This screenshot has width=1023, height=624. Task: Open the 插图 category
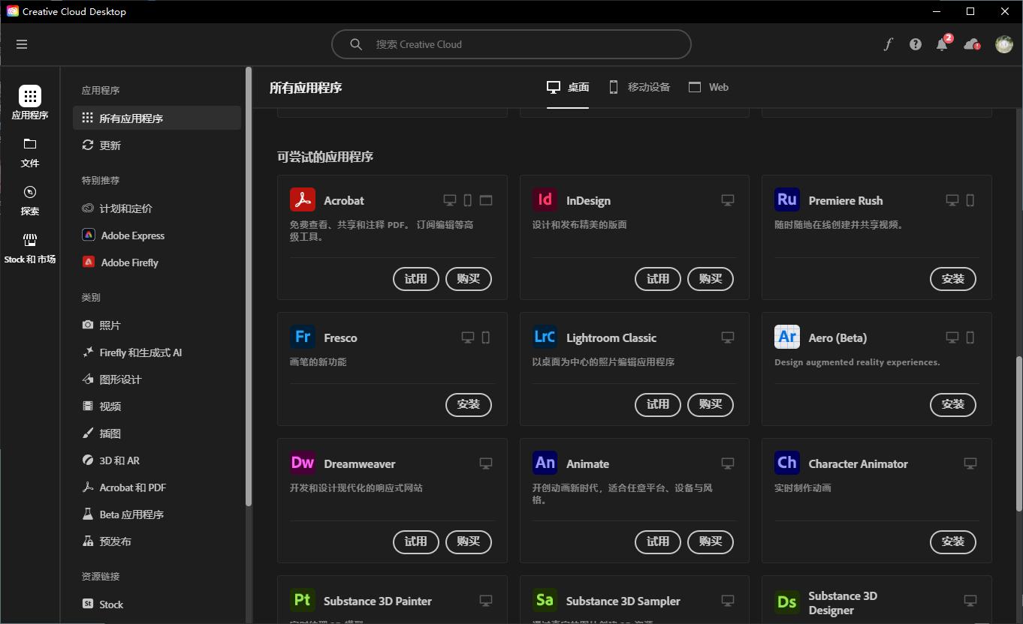point(157,433)
